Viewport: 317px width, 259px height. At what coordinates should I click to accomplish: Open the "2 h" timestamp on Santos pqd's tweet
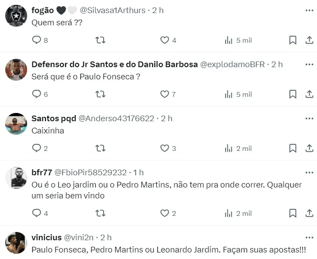167,118
